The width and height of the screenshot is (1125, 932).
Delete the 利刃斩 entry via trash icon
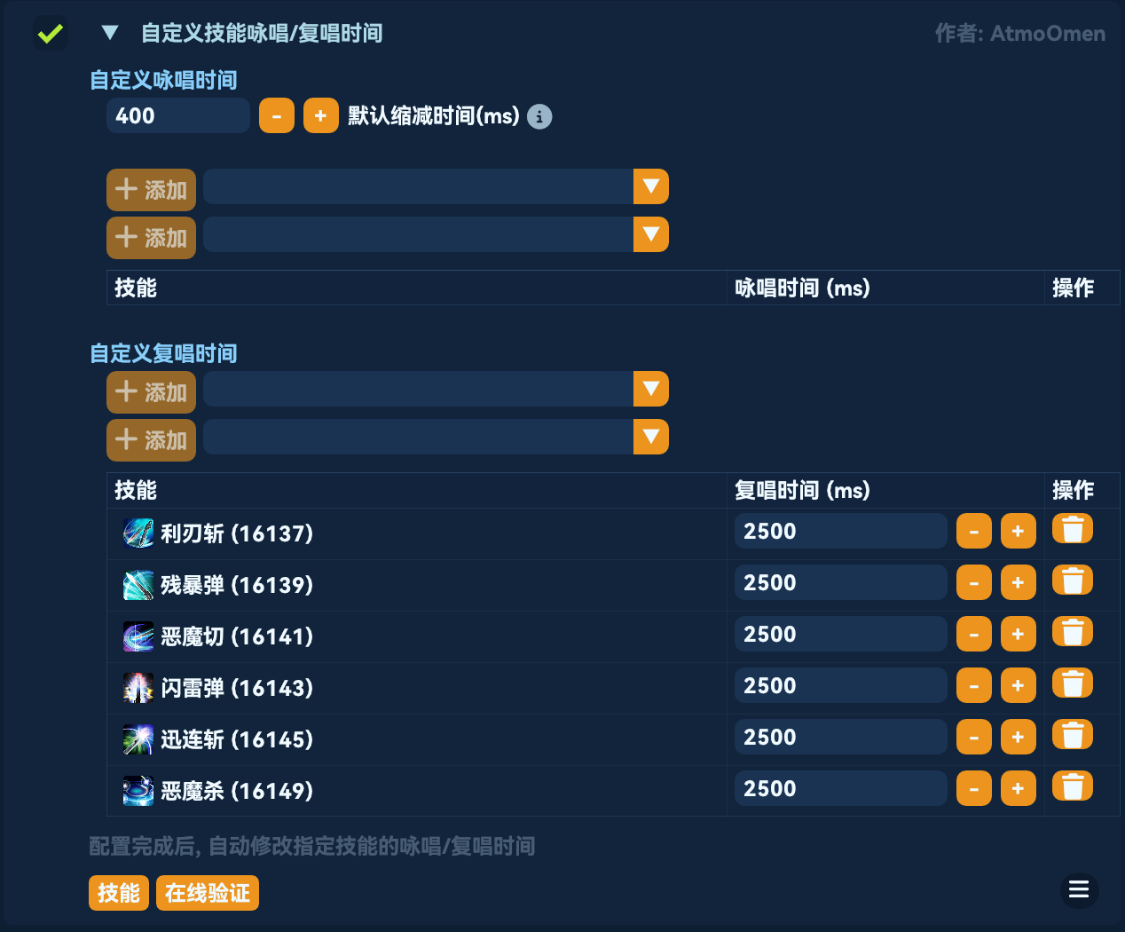pos(1073,528)
